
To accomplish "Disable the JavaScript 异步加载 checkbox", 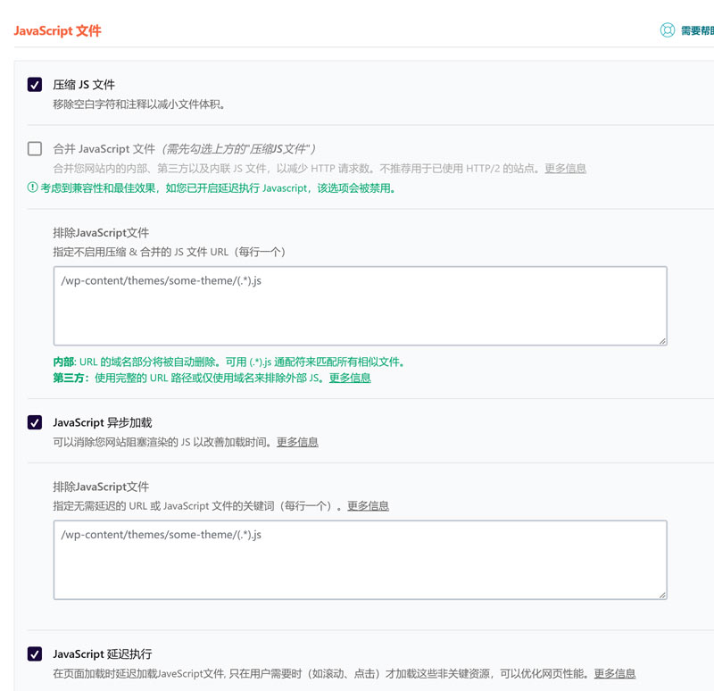I will pyautogui.click(x=35, y=422).
